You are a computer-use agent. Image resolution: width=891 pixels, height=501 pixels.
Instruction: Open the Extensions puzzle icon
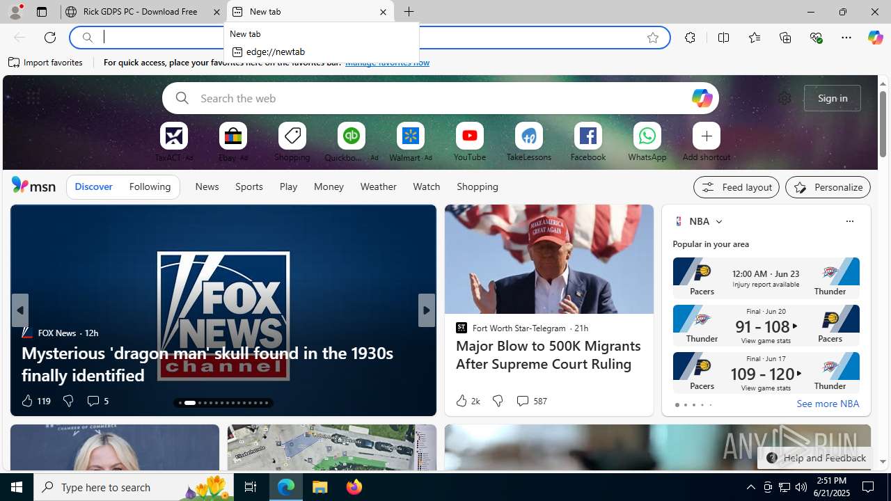[690, 38]
